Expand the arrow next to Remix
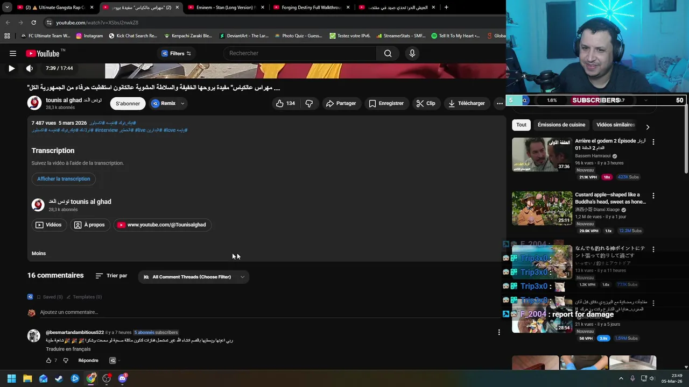Viewport: 689px width, 387px height. pyautogui.click(x=182, y=103)
